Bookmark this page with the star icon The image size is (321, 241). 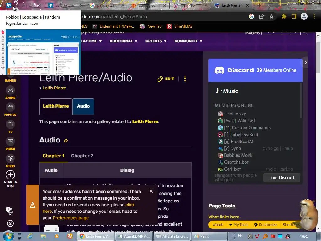click(x=271, y=16)
